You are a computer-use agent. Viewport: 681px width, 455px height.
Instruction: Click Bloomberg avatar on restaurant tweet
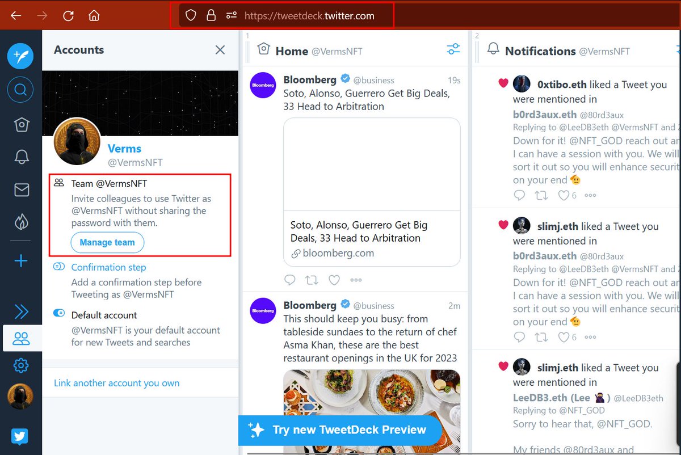263,310
